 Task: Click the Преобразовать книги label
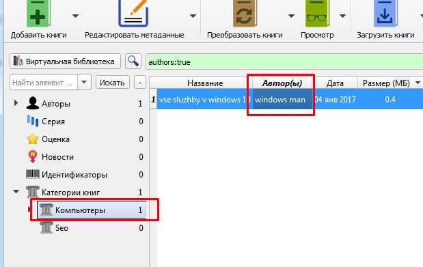tap(245, 35)
